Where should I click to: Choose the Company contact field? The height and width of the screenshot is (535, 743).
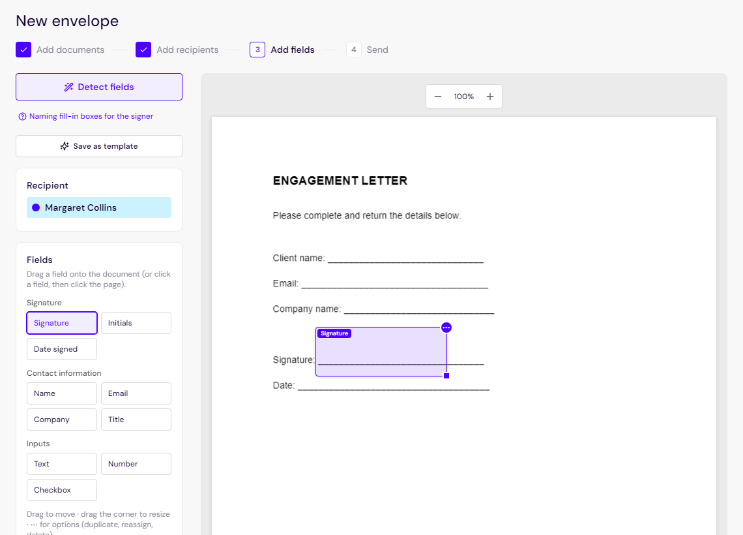coord(62,420)
